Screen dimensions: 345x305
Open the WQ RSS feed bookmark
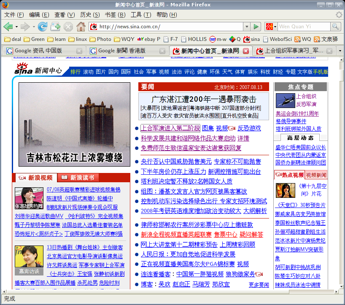click(303, 39)
